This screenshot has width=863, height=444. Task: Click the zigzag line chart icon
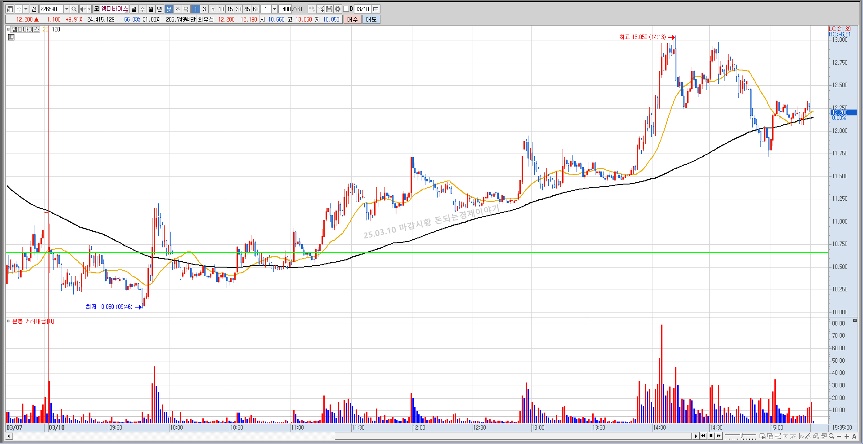click(x=800, y=436)
